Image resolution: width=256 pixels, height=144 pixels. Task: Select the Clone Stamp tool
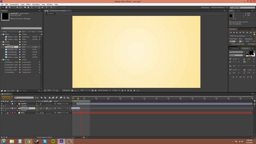coord(39,8)
